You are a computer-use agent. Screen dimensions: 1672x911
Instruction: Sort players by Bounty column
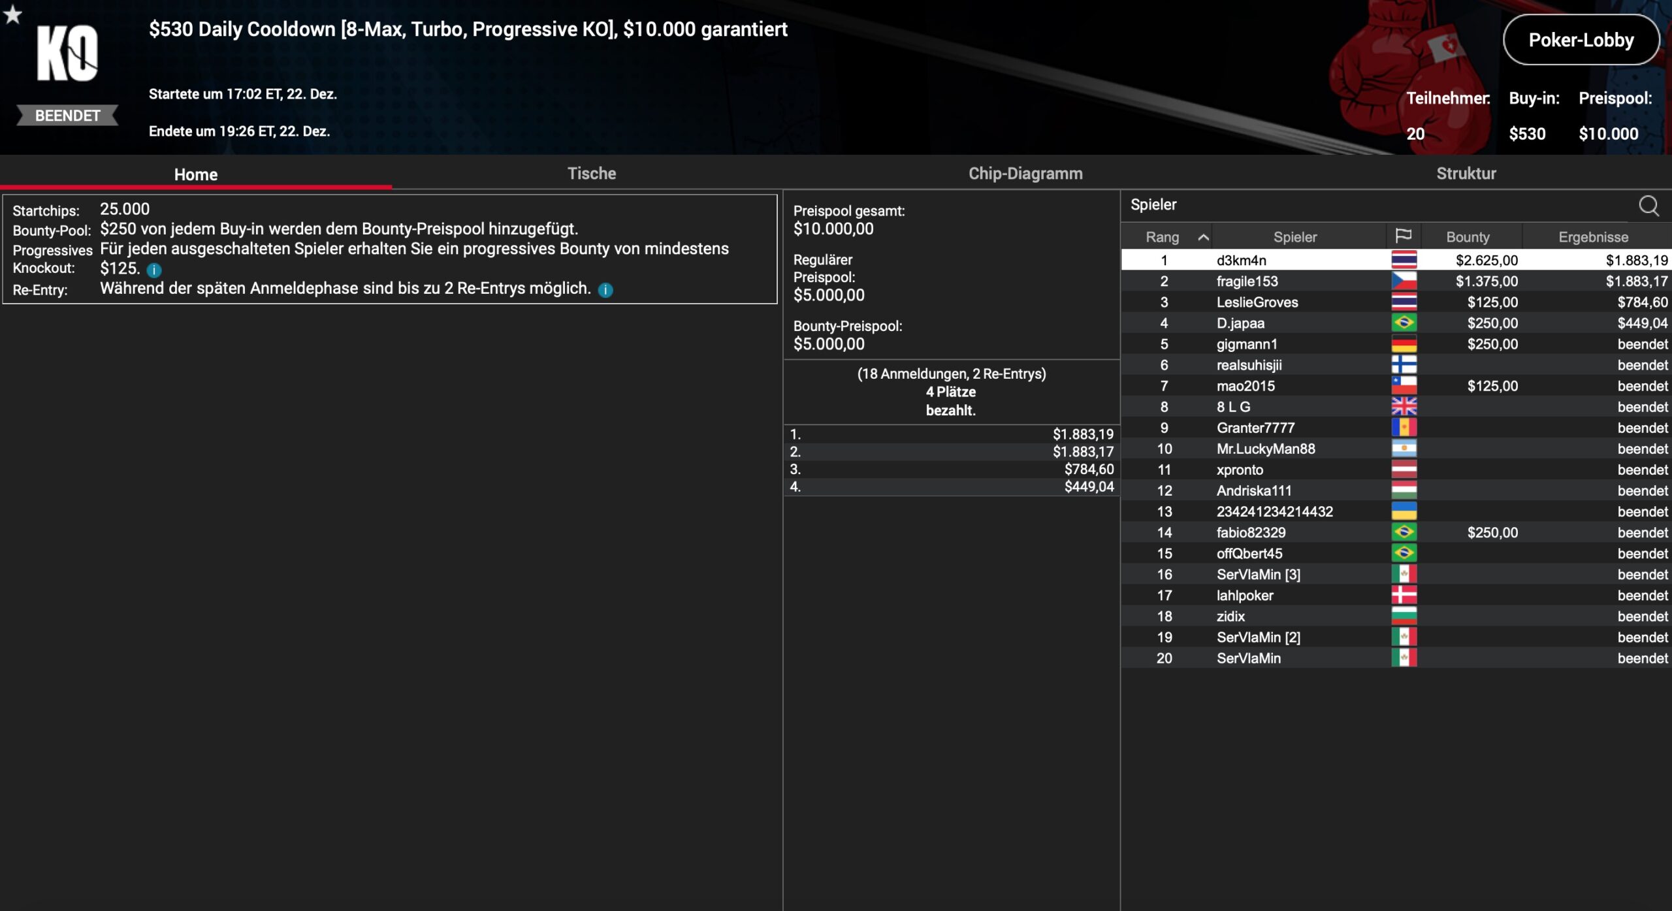[x=1468, y=237]
